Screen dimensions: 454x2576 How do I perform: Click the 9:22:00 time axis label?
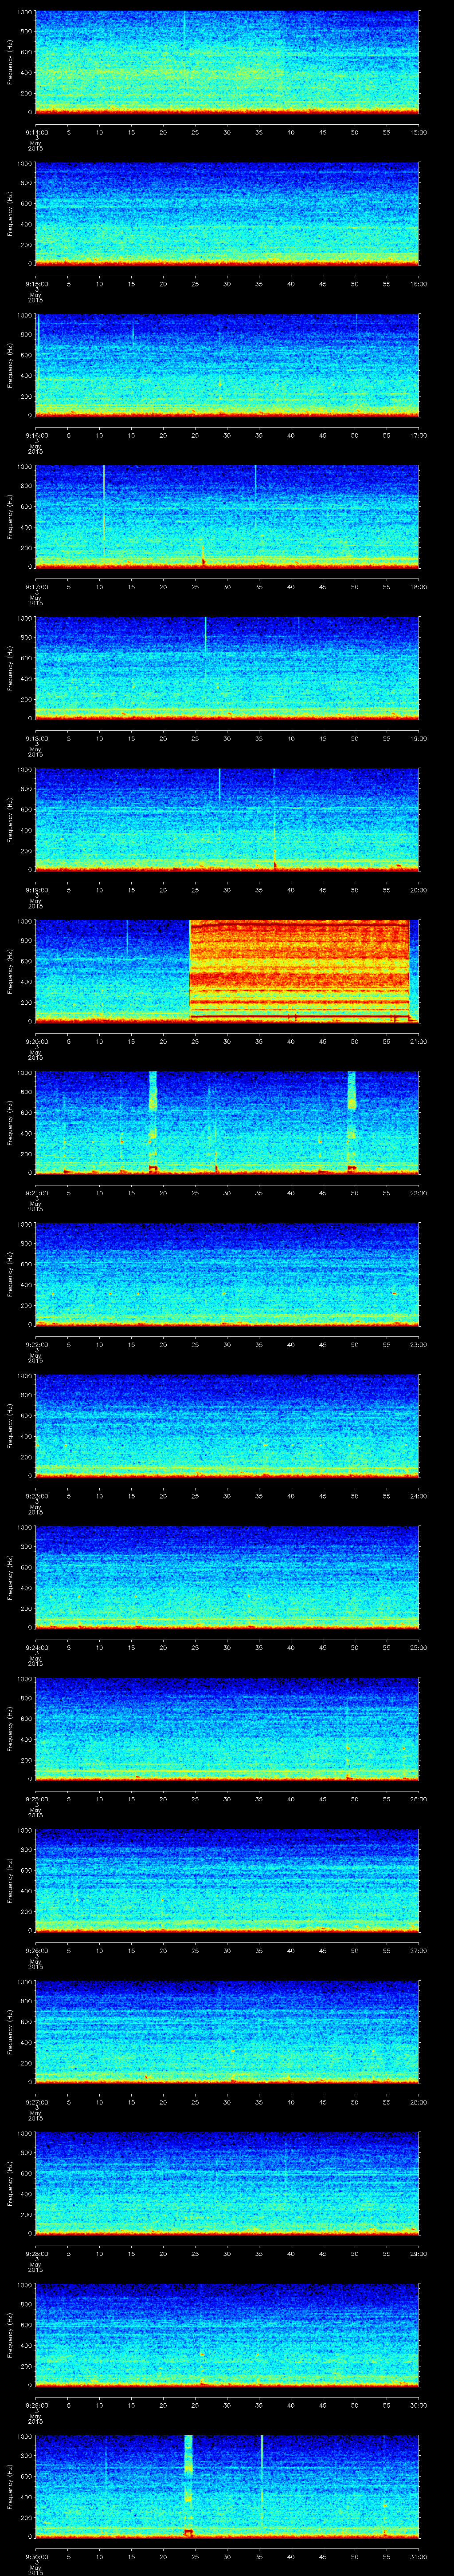point(35,1344)
